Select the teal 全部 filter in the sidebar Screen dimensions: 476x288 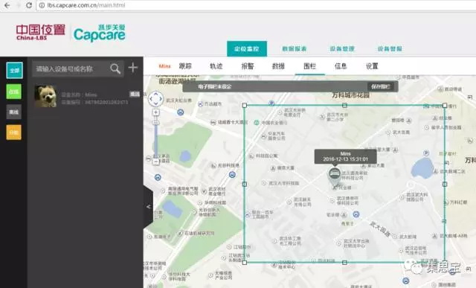[14, 70]
